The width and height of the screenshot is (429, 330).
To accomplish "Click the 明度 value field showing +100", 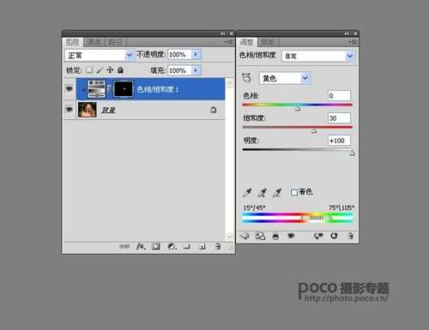I will (x=339, y=141).
